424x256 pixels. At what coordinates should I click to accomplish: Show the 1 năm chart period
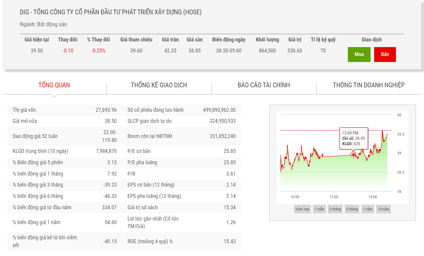[368, 209]
